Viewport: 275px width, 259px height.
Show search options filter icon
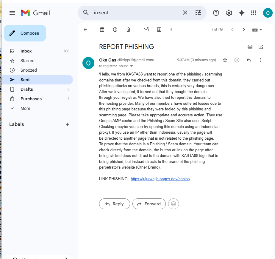[x=198, y=13]
